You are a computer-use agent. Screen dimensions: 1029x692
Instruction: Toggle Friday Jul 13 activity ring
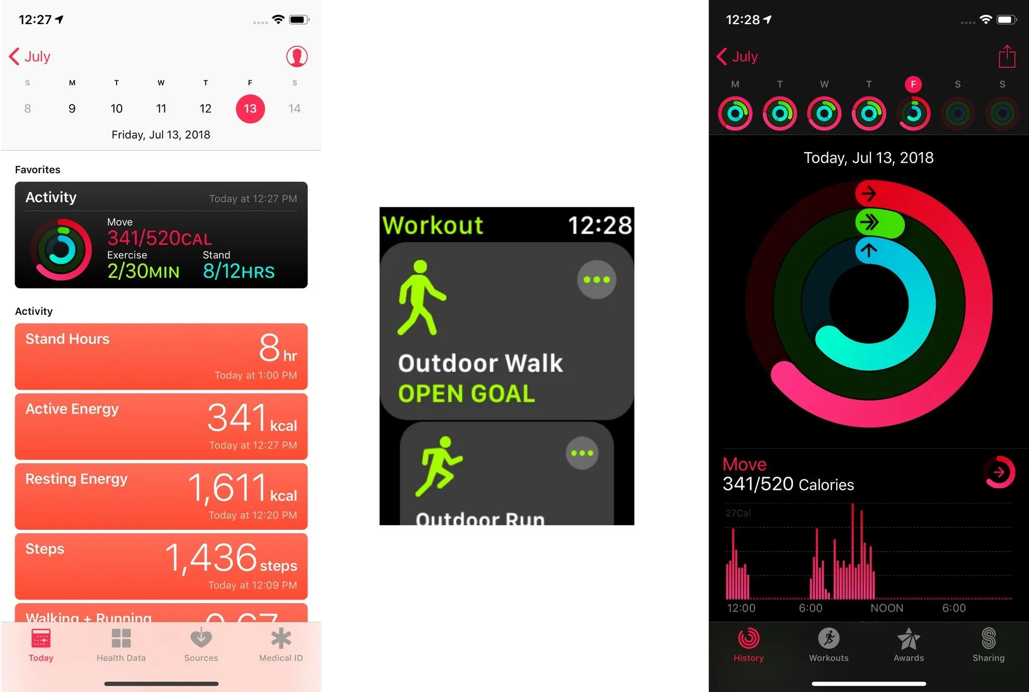tap(914, 112)
